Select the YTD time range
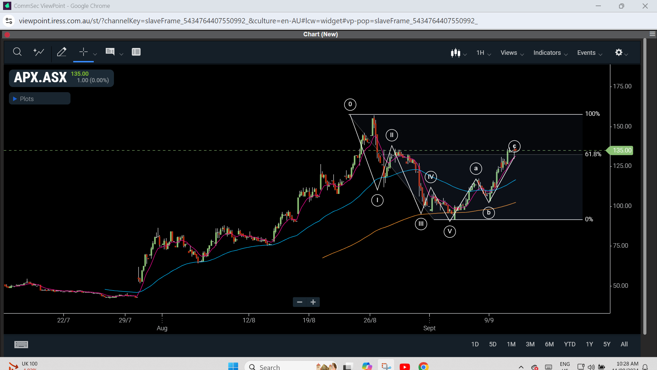 pos(570,344)
